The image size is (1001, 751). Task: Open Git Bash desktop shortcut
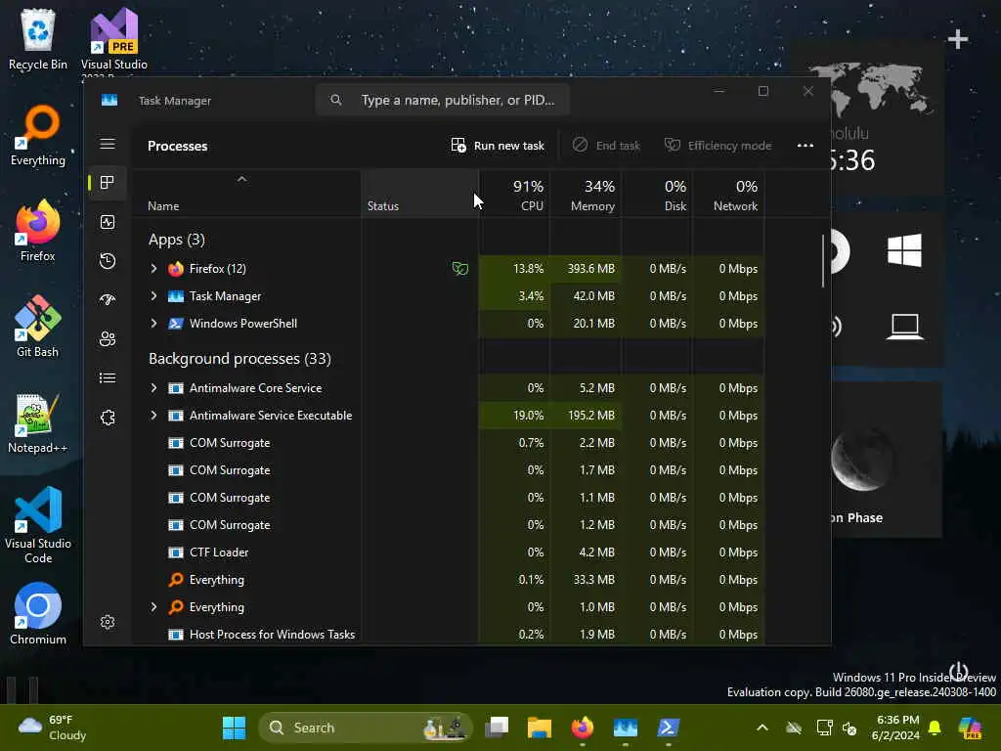(38, 327)
